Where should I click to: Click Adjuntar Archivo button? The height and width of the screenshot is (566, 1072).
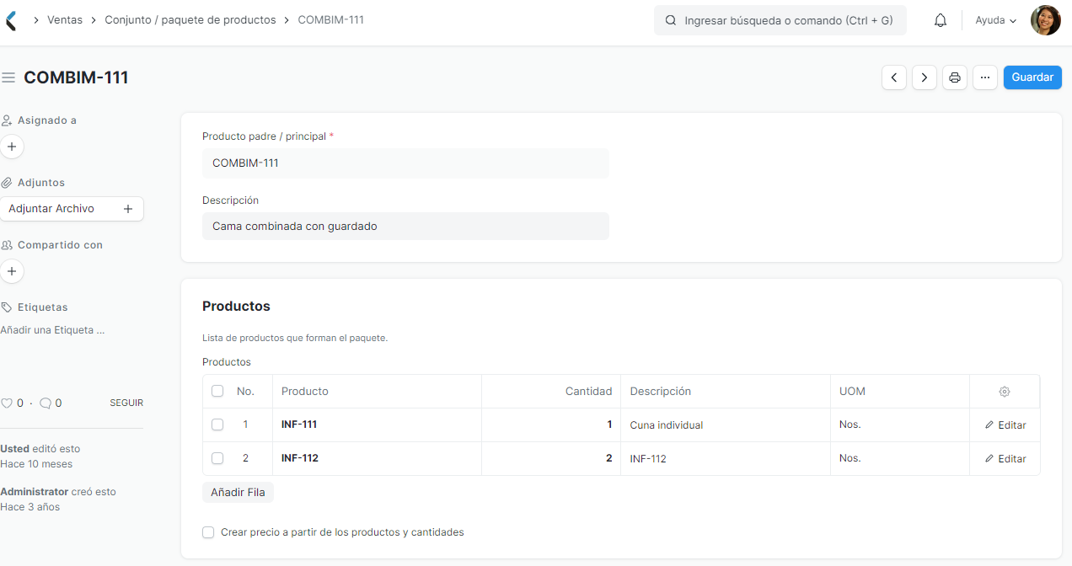(x=72, y=209)
